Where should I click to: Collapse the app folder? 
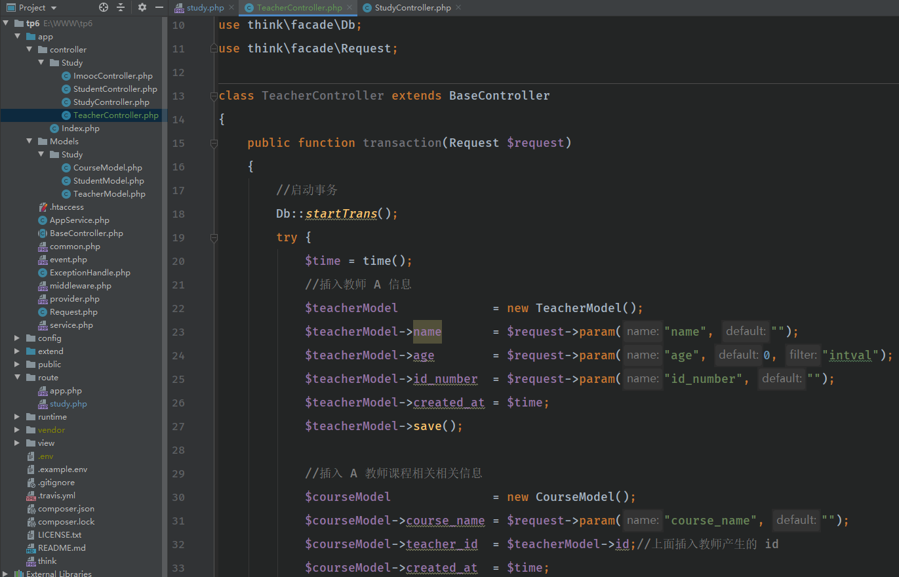(x=18, y=37)
